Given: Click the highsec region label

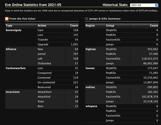Looking at the screenshot, I should pyautogui.click(x=91, y=49).
